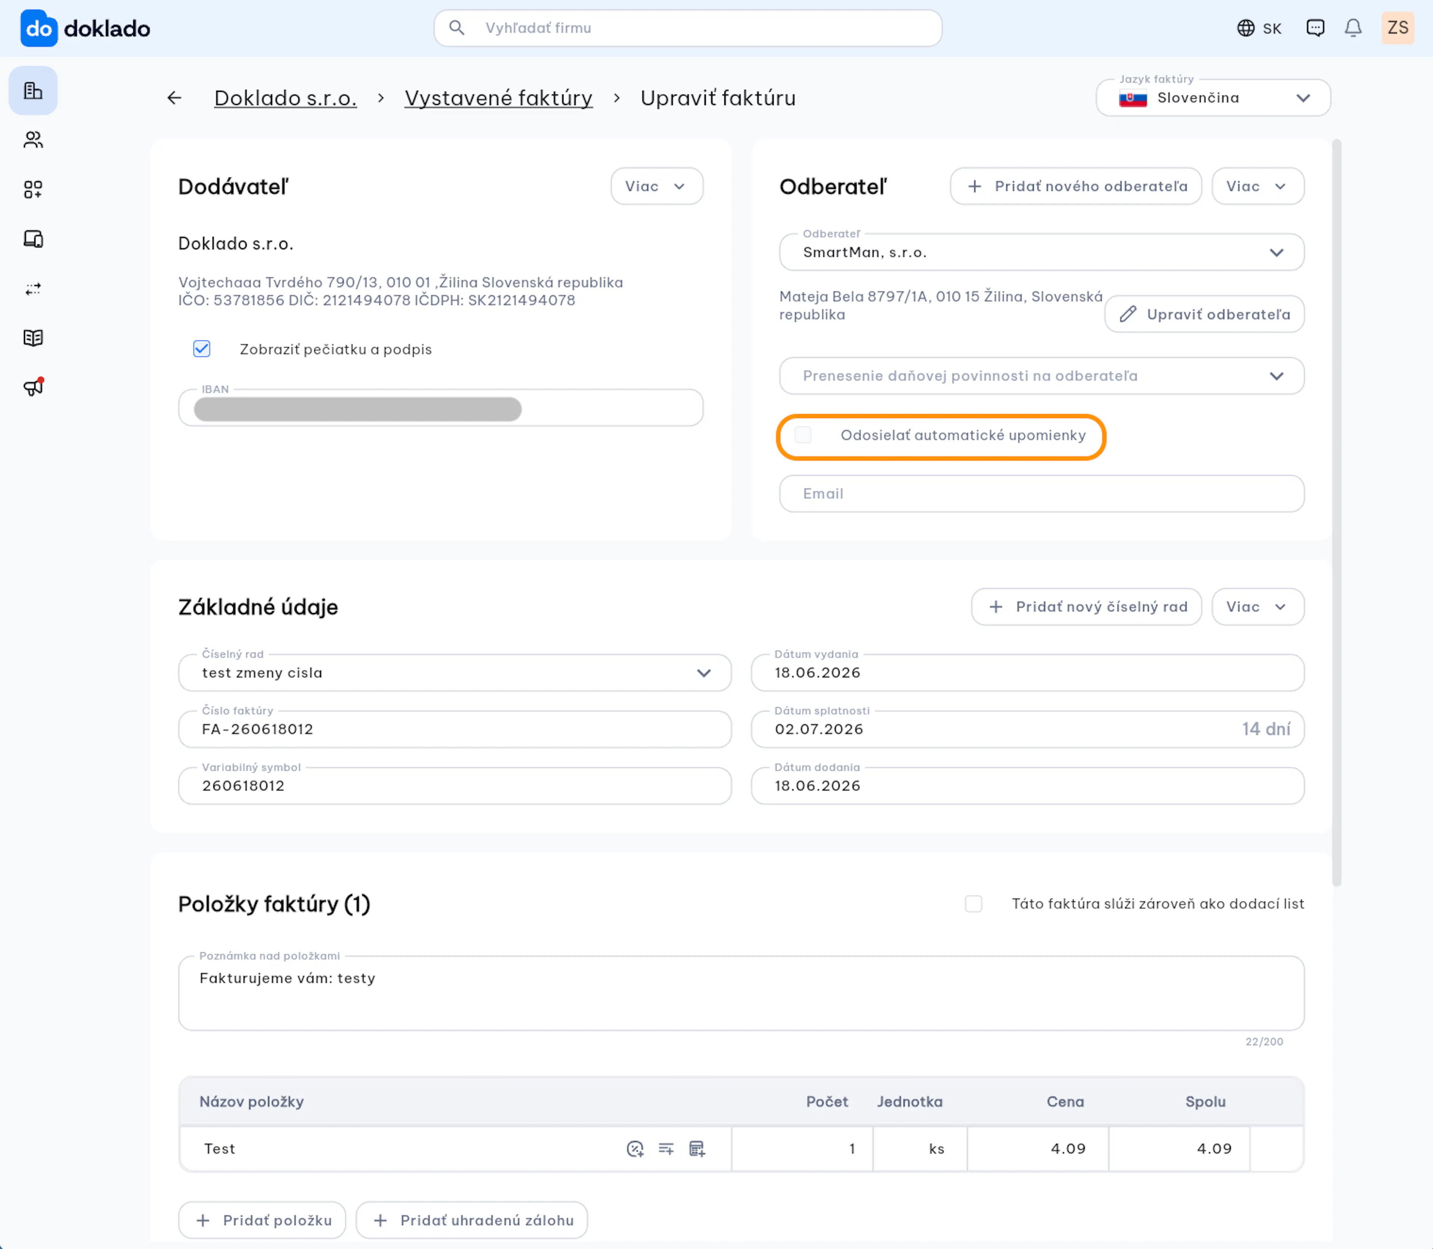1433x1249 pixels.
Task: Add description line to the Test item
Action: (666, 1149)
